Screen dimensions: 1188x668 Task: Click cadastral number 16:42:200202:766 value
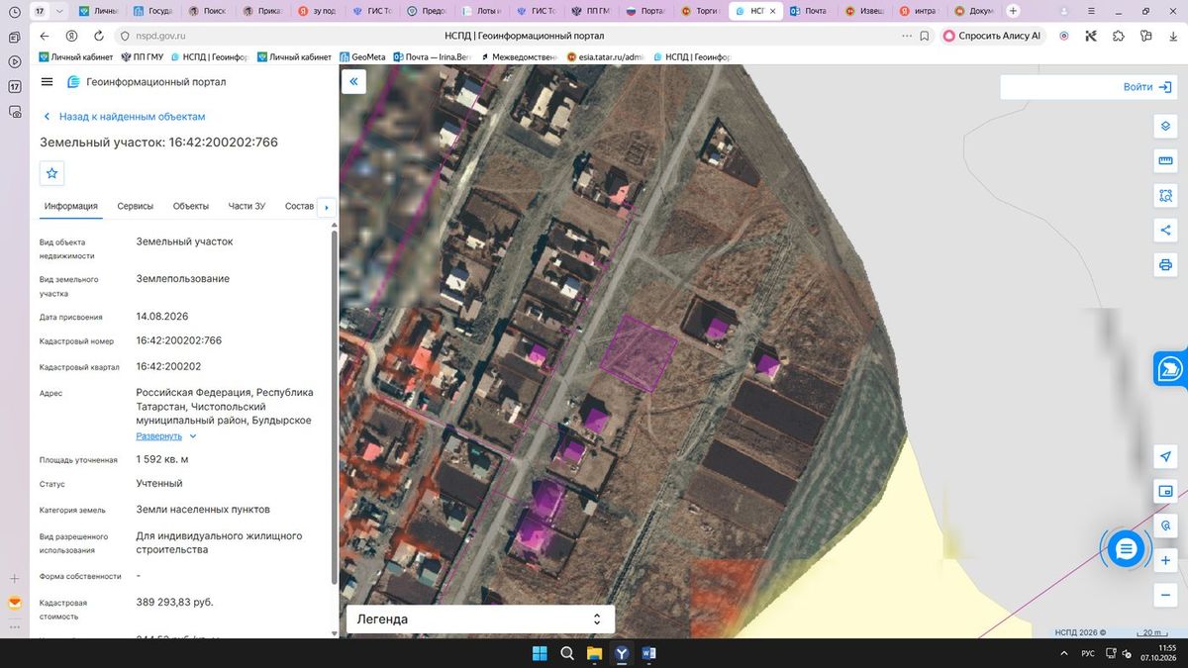point(179,340)
